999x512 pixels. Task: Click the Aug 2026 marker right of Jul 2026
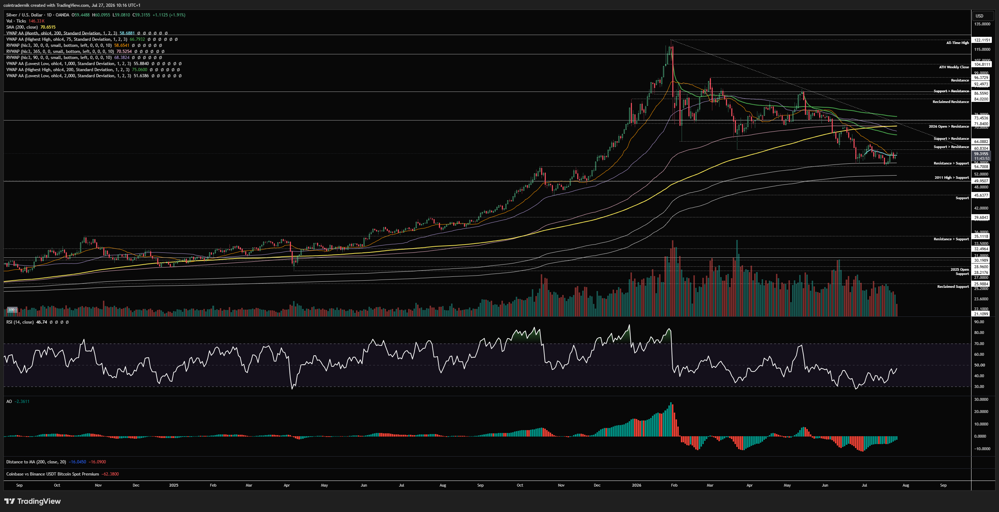(906, 485)
